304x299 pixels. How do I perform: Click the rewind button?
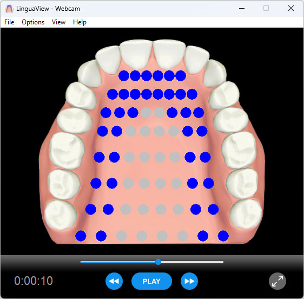click(114, 281)
